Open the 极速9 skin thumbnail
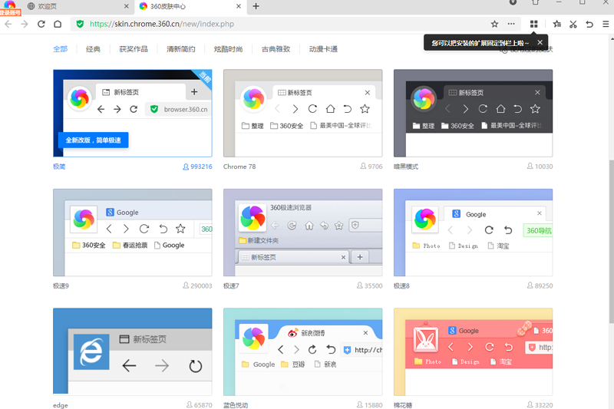This screenshot has width=614, height=409. [x=133, y=233]
